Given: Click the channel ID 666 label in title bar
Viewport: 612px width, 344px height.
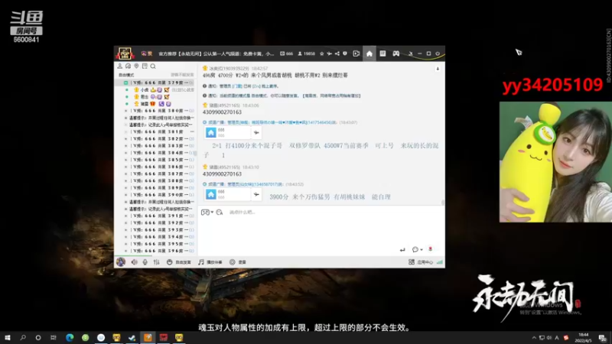Looking at the screenshot, I should [x=286, y=54].
